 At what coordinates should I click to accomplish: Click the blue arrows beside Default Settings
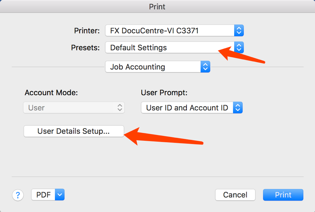239,47
